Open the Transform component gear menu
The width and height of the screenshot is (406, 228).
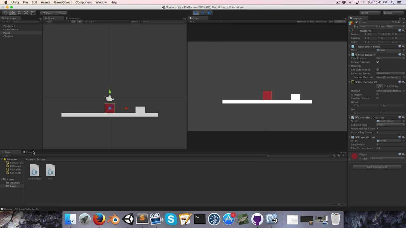(x=403, y=31)
